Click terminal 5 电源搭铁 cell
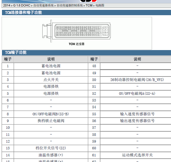The height and width of the screenshot is (162, 171). click(51, 94)
